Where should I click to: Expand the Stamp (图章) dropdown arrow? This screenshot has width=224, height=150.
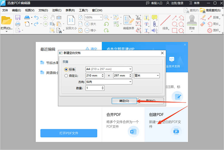point(192,32)
